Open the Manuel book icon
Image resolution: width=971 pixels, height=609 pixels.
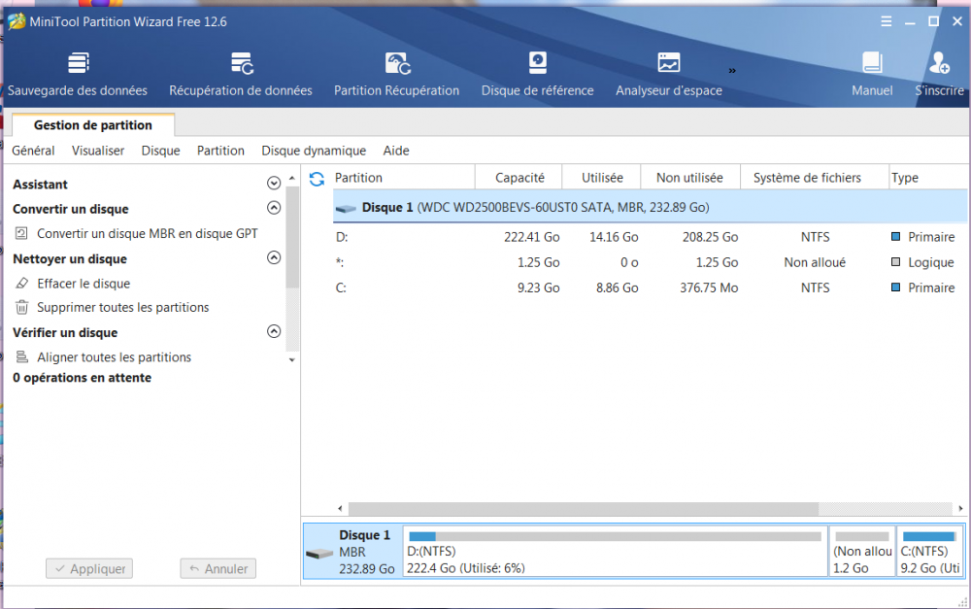pyautogui.click(x=872, y=64)
